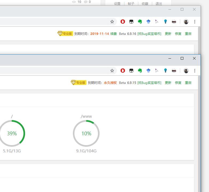Viewport: 209px width, 192px height.
Task: Open Tampermonkey extension icon in back window
Action: tap(131, 22)
